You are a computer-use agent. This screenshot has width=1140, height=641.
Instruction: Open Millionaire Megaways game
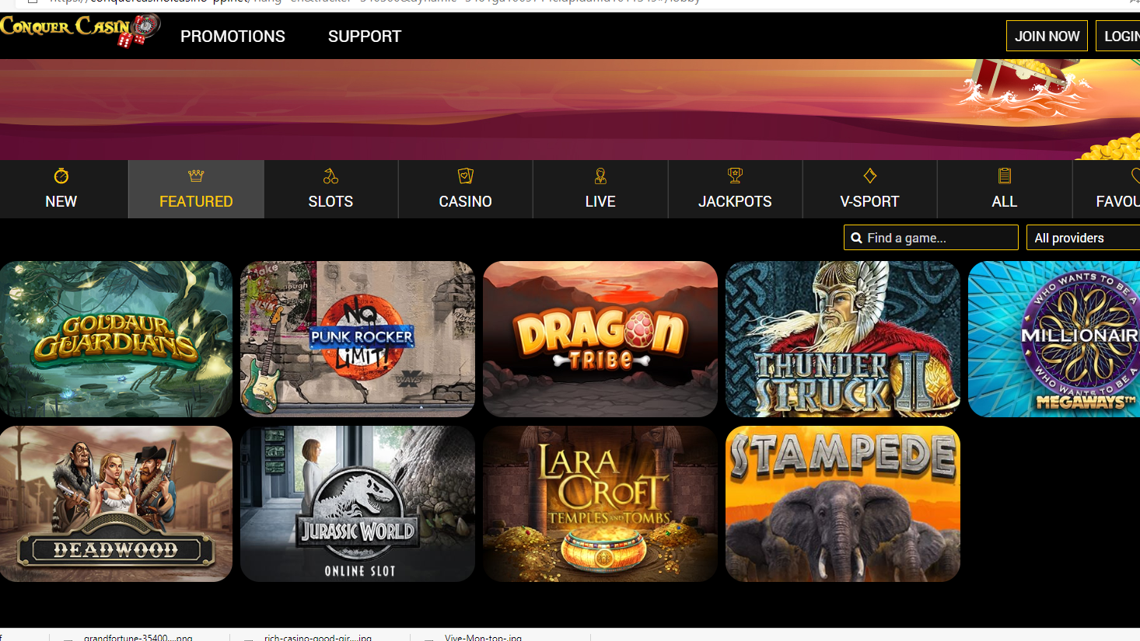(x=1054, y=339)
